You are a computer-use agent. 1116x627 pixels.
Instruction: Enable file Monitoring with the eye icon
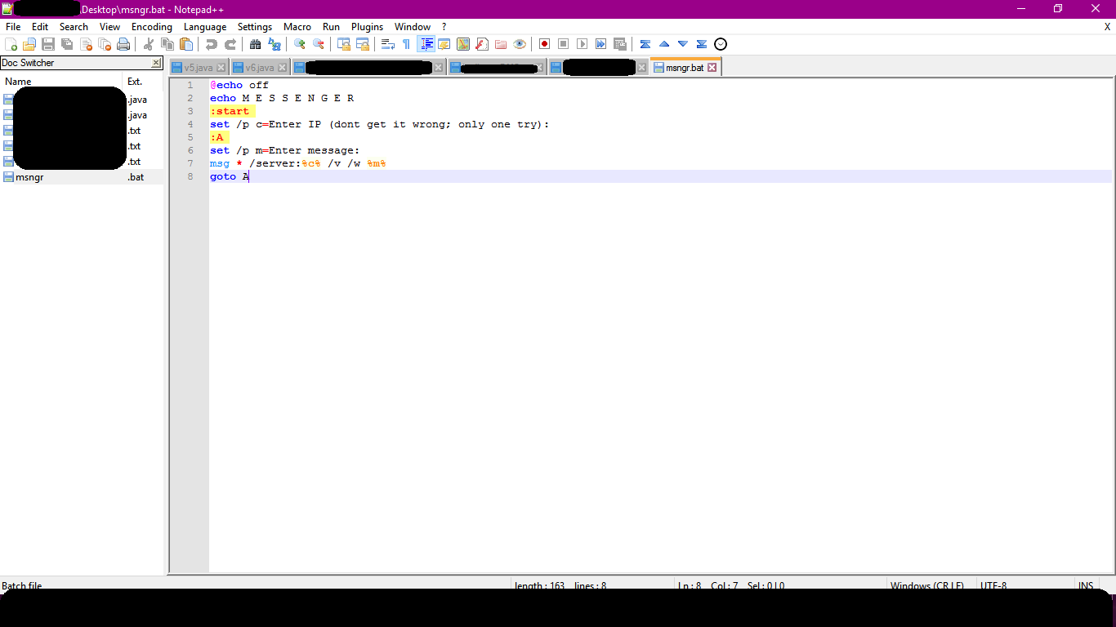coord(519,43)
